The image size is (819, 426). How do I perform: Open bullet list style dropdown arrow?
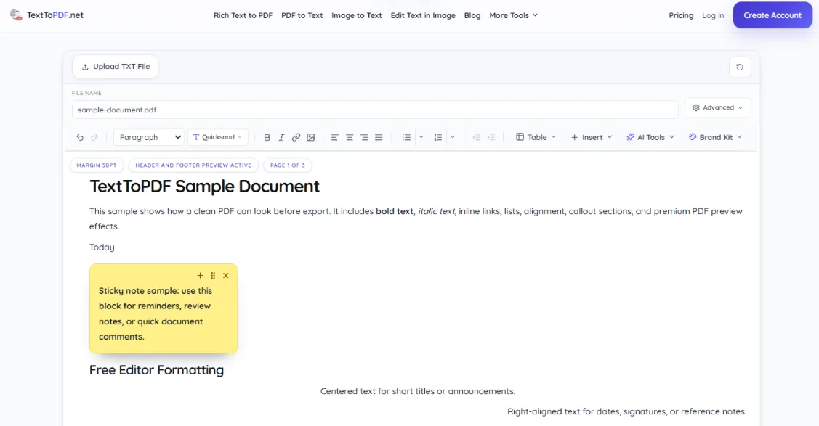(421, 137)
